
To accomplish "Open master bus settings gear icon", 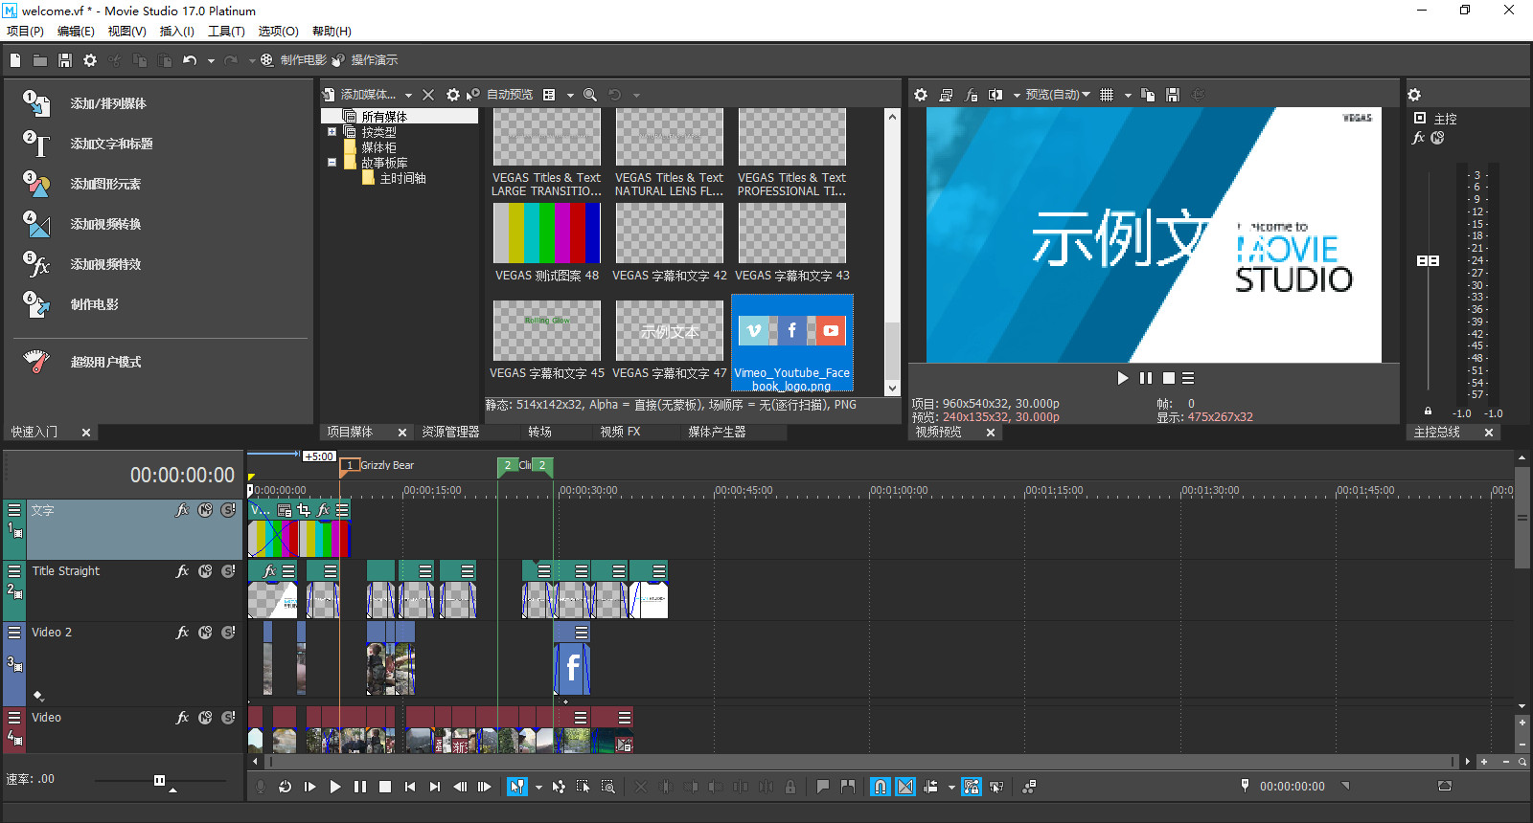I will click(1414, 95).
